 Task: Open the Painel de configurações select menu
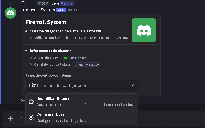pyautogui.click(x=82, y=86)
